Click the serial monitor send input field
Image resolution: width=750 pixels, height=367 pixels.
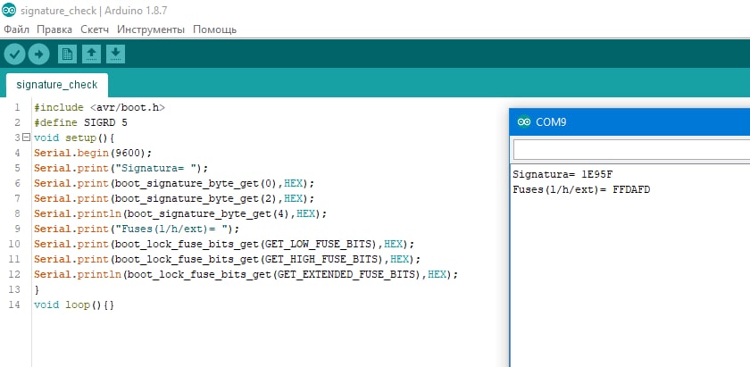pos(631,150)
